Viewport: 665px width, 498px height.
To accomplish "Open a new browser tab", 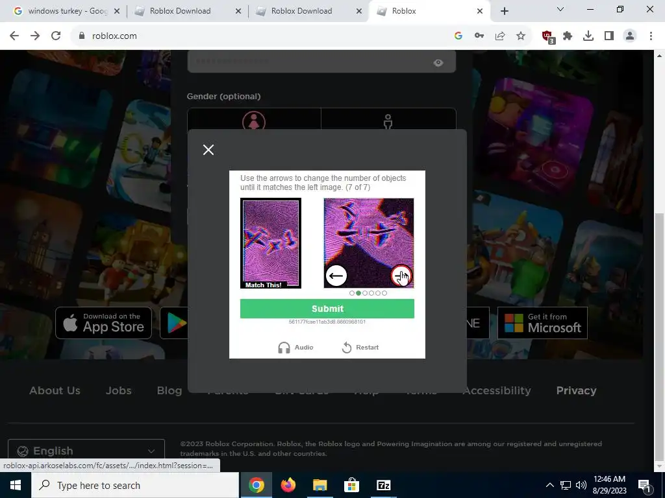I will tap(504, 11).
